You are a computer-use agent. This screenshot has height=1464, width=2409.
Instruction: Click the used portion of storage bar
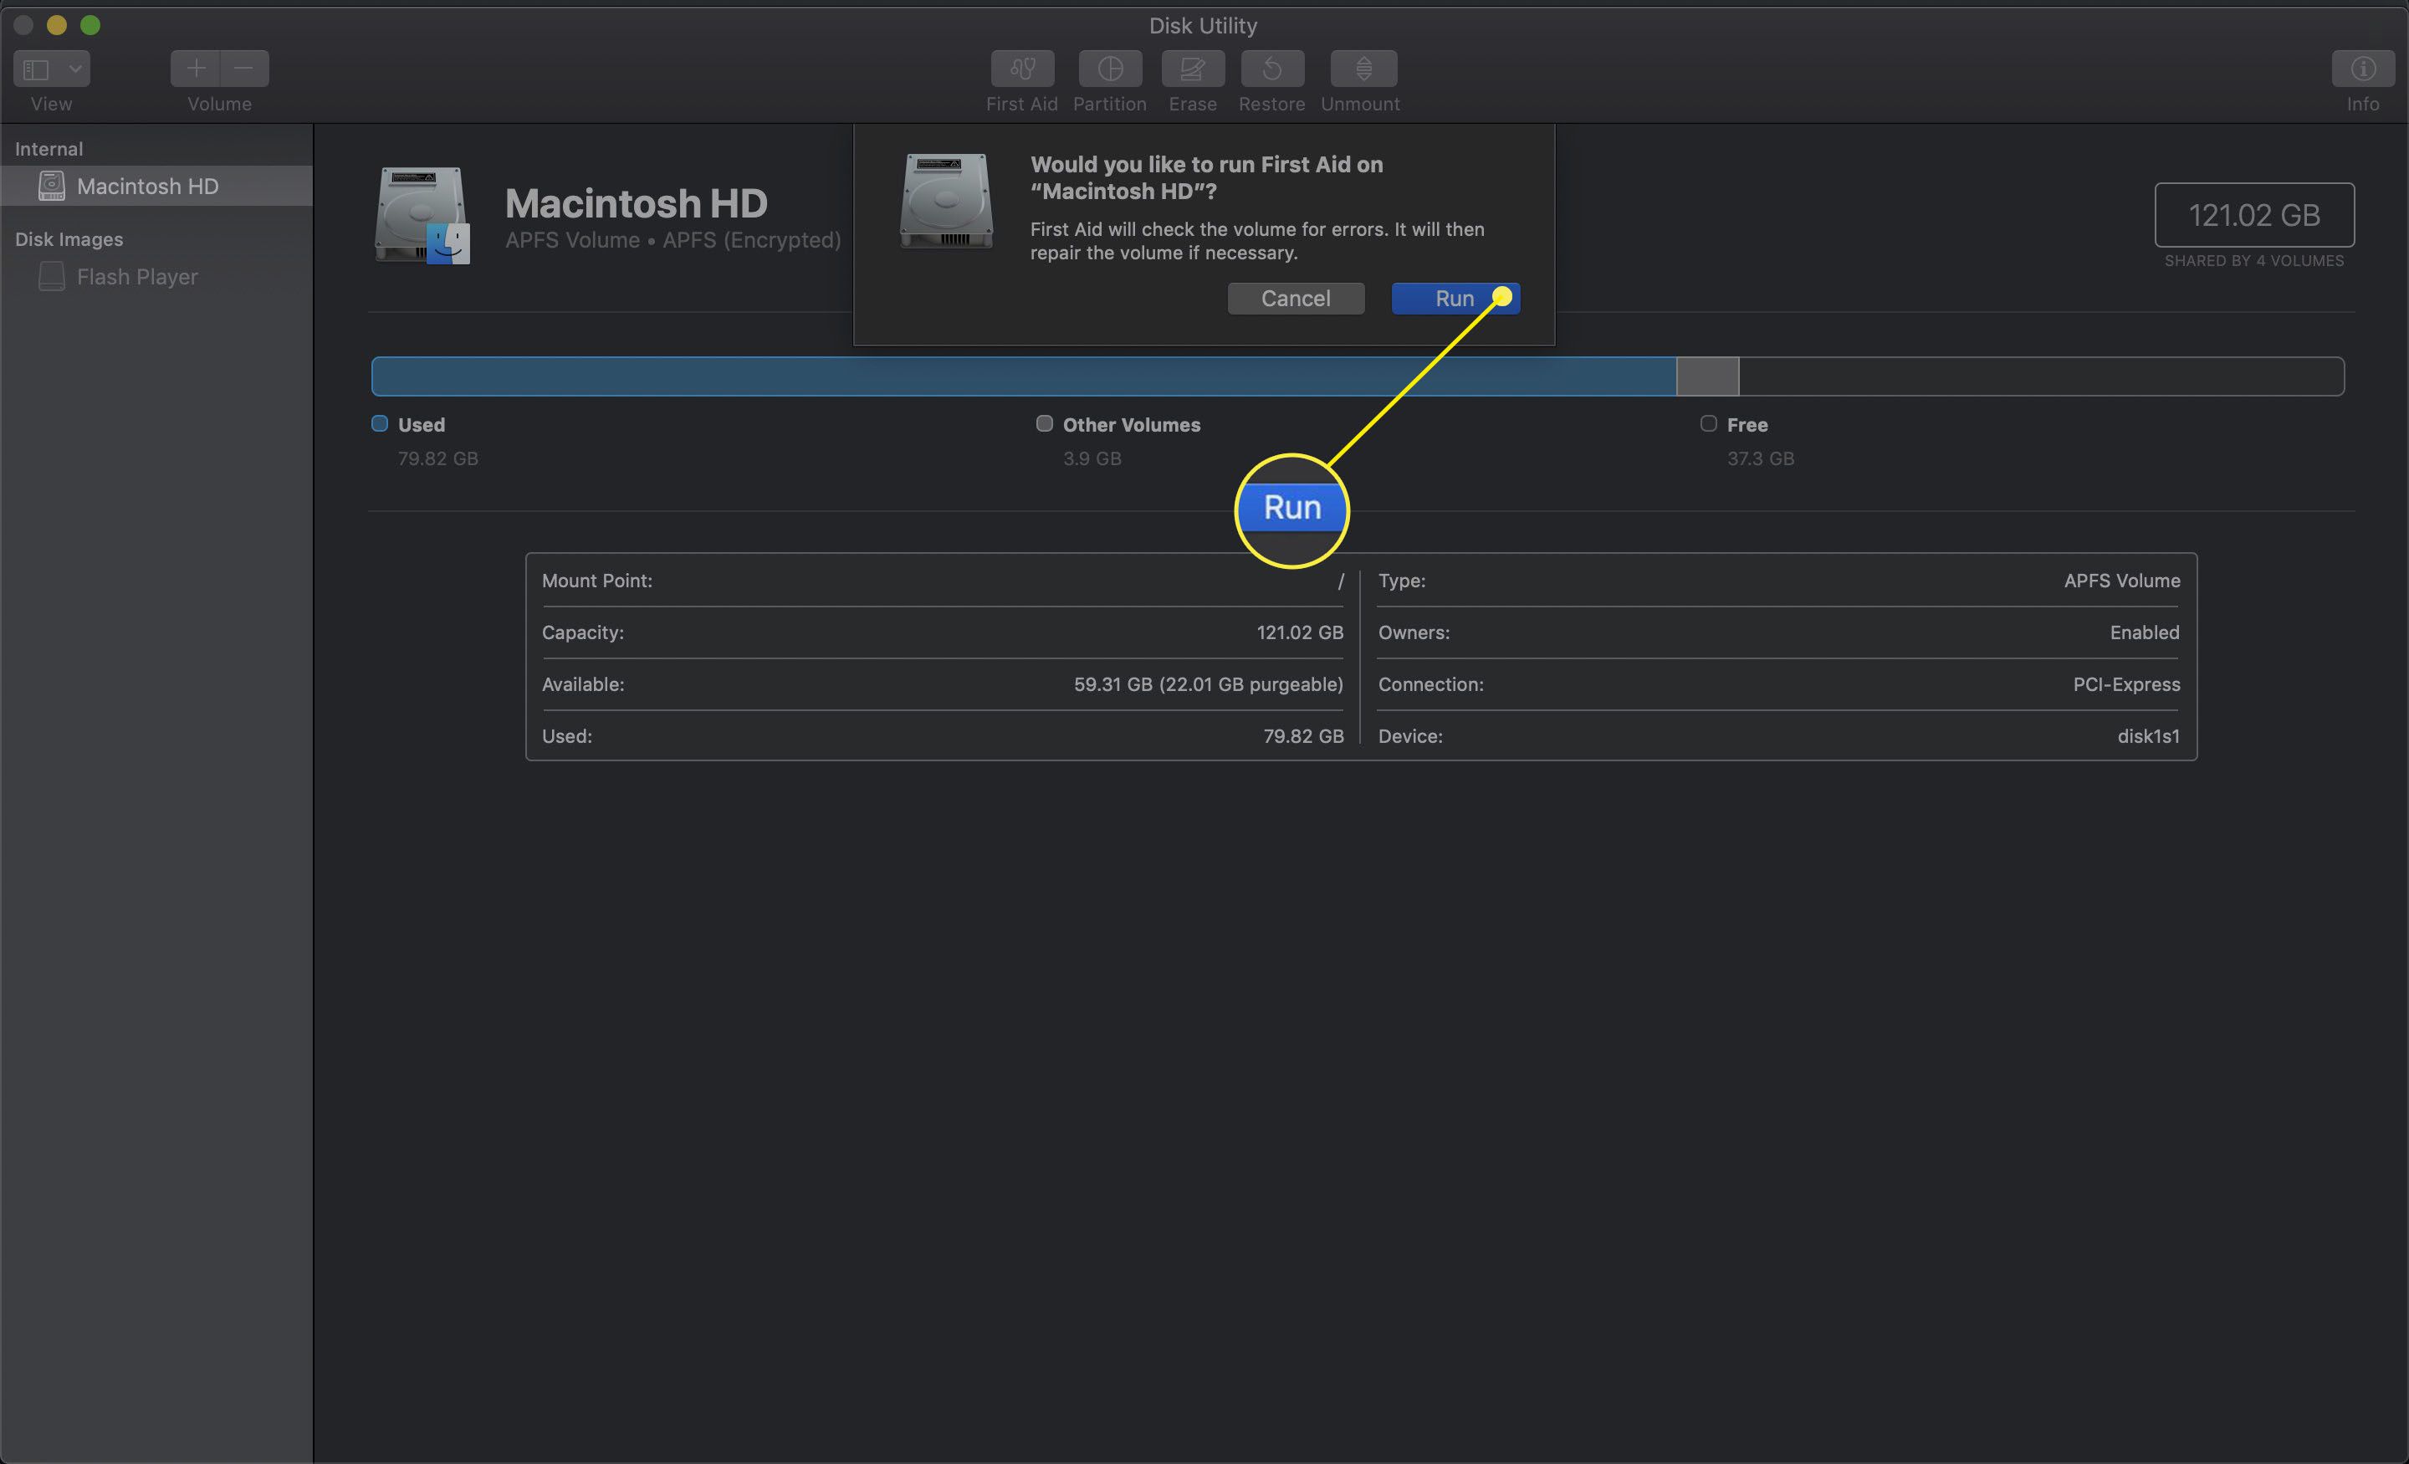pyautogui.click(x=1024, y=376)
